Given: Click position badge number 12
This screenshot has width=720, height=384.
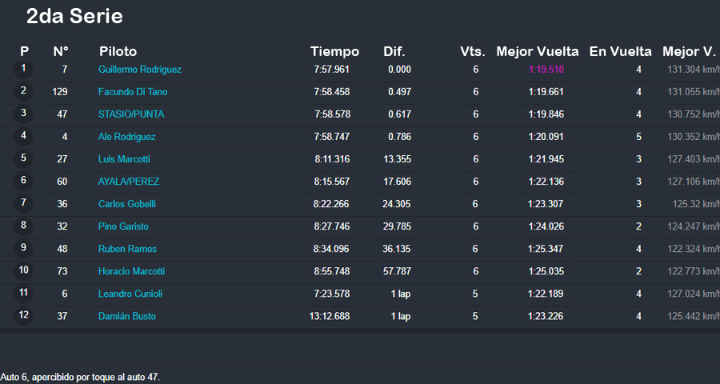Looking at the screenshot, I should point(23,315).
